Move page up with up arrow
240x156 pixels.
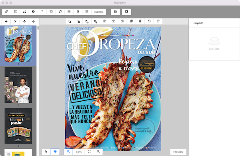[x=24, y=22]
